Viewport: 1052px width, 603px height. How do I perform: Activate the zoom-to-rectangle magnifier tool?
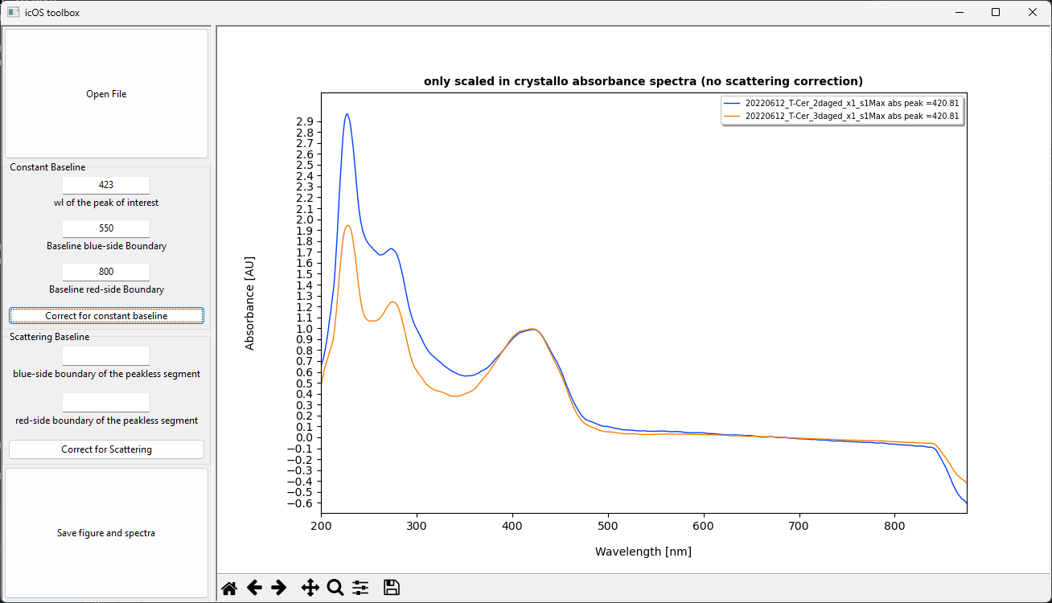[x=335, y=587]
